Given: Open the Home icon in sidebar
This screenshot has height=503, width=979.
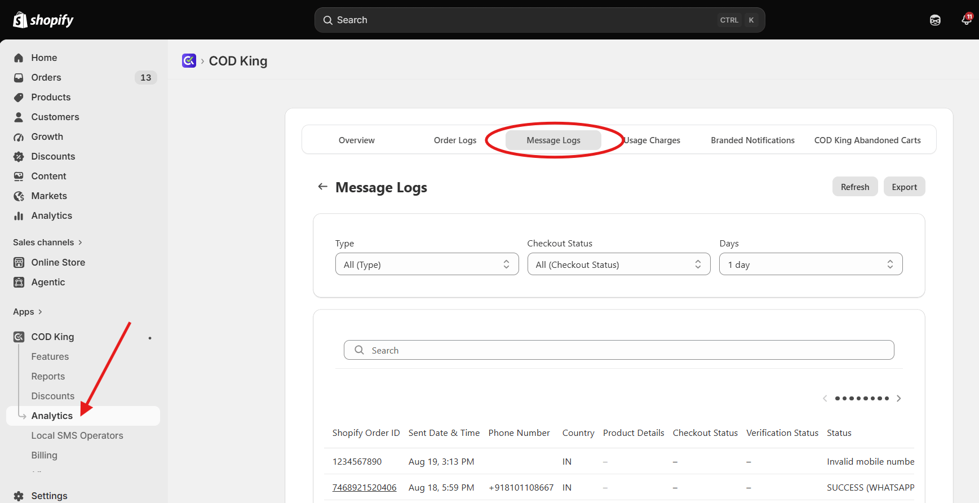Looking at the screenshot, I should coord(19,58).
